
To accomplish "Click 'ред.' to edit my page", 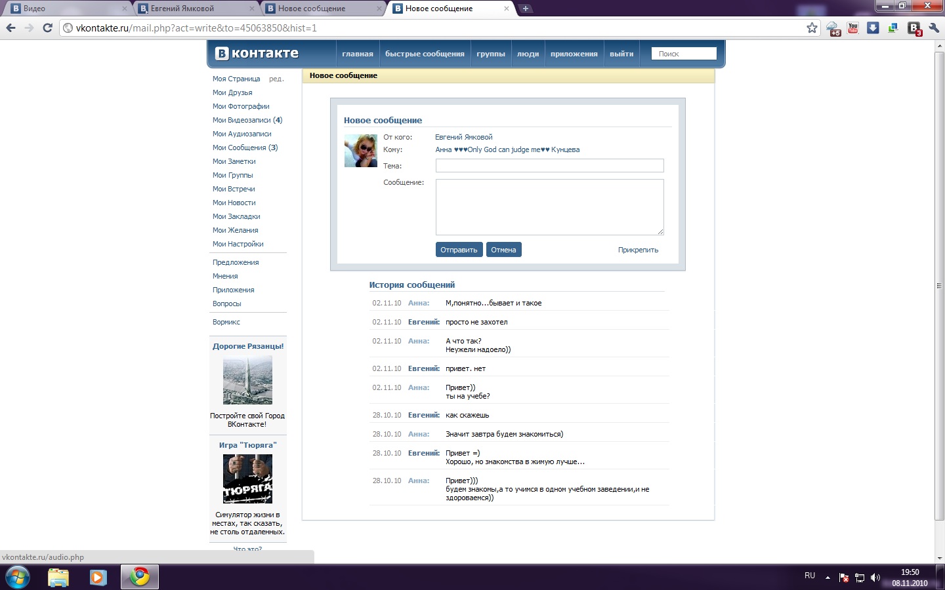I will (276, 79).
